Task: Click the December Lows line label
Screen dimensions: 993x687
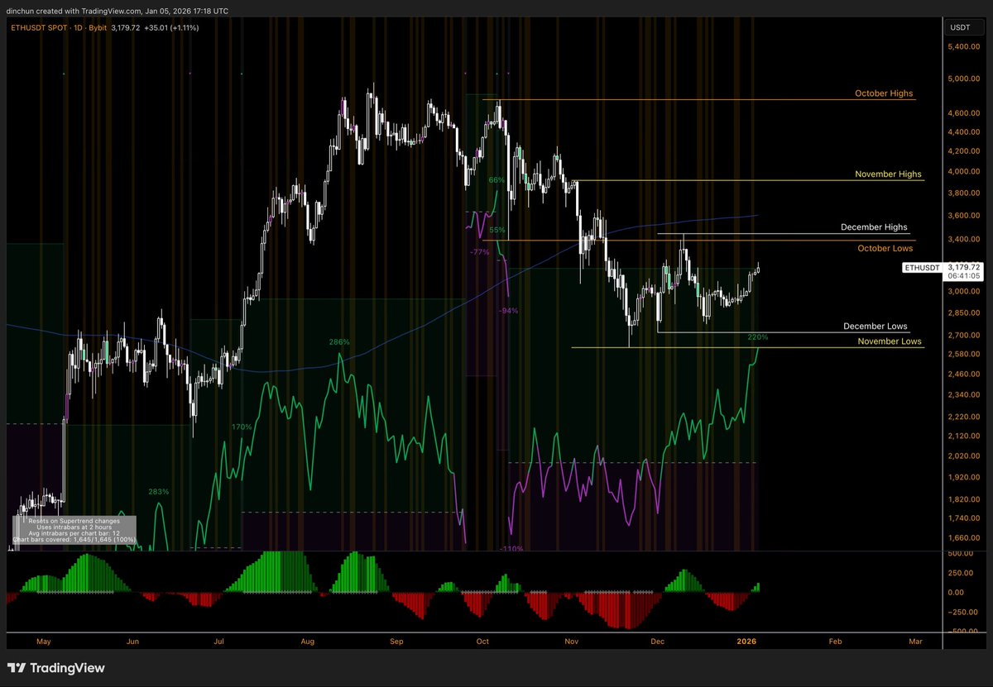Action: (x=875, y=326)
